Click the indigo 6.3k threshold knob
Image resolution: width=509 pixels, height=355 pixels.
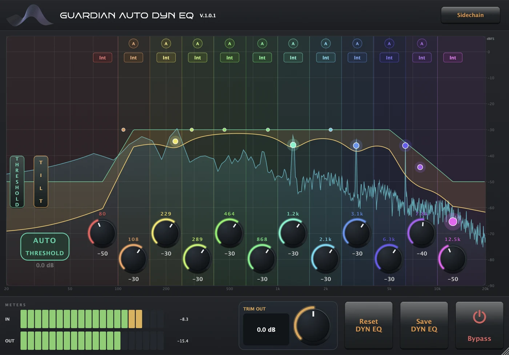[x=389, y=258]
